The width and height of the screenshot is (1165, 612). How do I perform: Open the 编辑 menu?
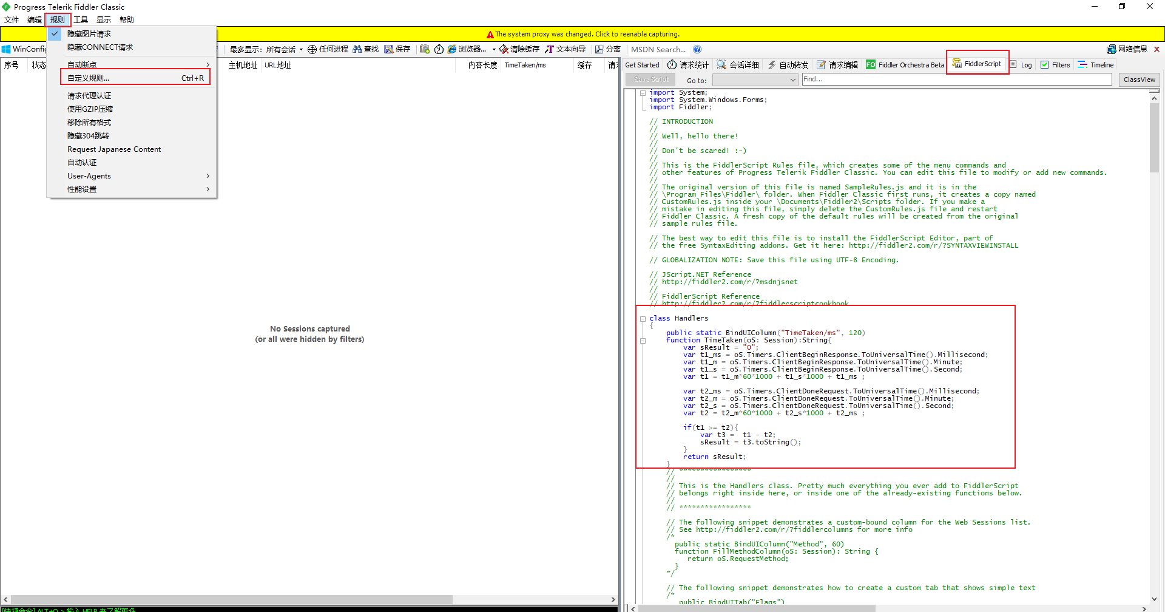35,20
